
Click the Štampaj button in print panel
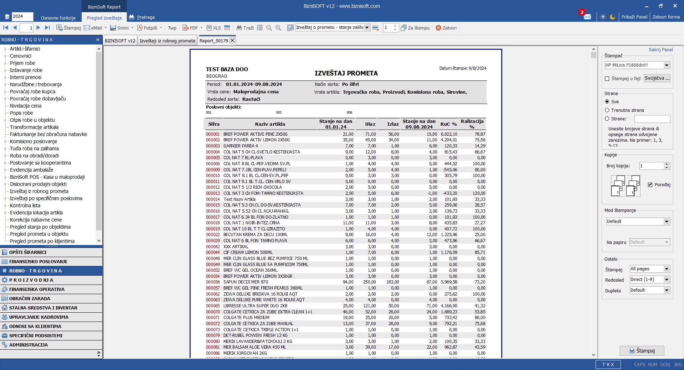[642, 351]
